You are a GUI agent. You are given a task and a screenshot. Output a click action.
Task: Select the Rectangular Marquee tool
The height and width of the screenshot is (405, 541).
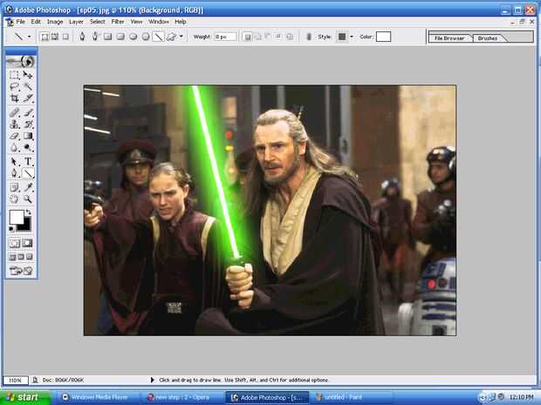tap(14, 75)
